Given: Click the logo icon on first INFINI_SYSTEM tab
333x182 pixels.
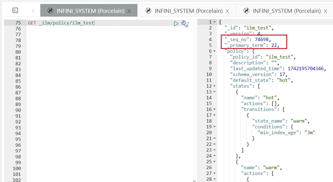Looking at the screenshot, I should tap(50, 11).
